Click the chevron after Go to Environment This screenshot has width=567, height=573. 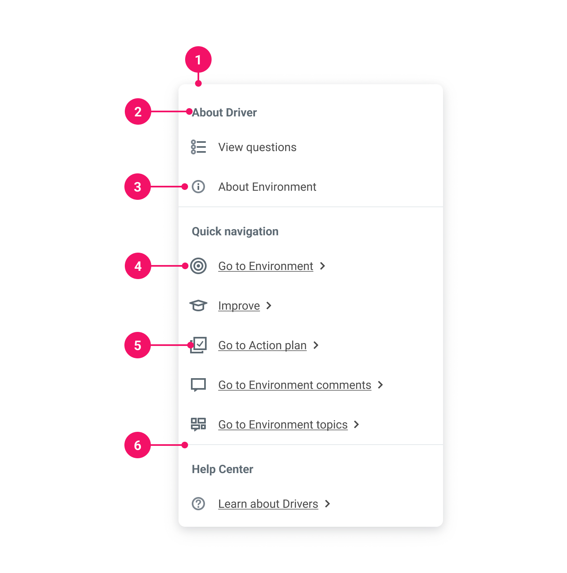click(323, 266)
